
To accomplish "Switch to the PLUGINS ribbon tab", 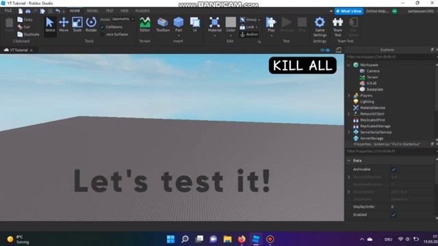I will [142, 11].
